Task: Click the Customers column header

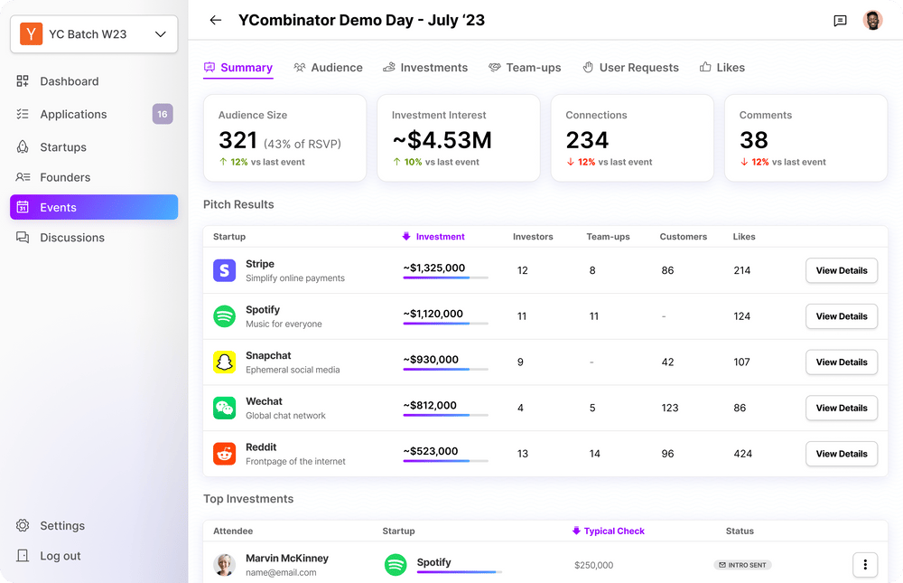Action: click(683, 237)
